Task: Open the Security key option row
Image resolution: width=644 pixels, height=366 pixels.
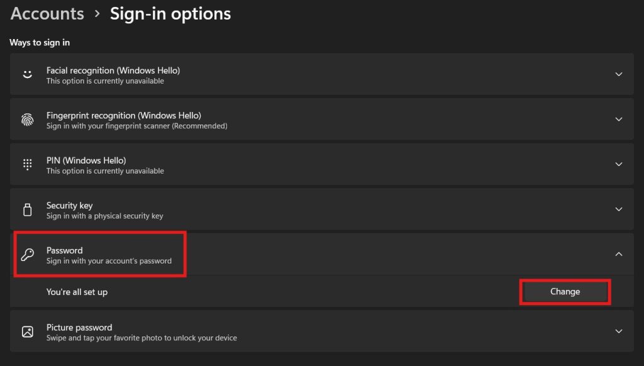Action: [x=321, y=209]
